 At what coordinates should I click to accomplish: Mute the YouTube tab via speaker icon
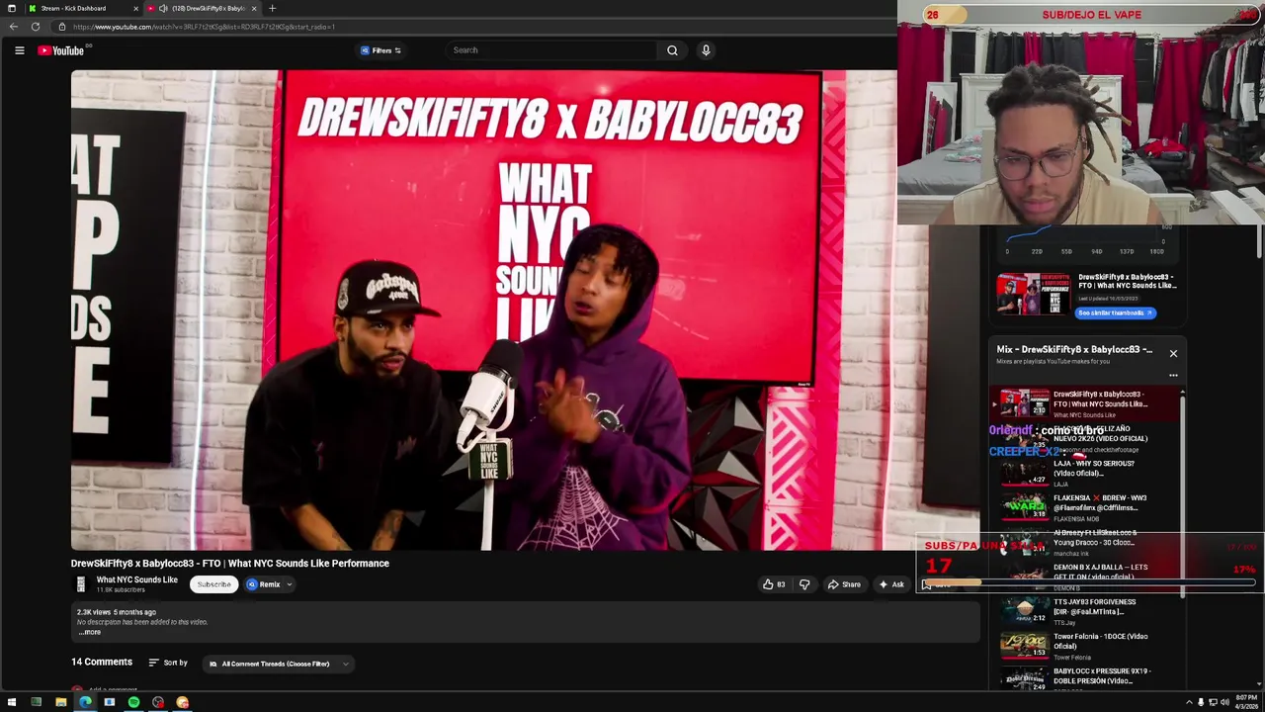163,8
